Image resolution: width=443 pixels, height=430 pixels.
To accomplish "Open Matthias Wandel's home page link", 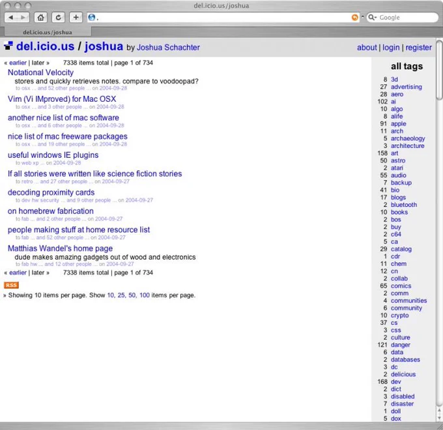I will click(60, 249).
